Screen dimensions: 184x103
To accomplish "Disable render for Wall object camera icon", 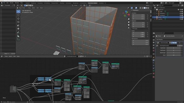I will 182,11.
